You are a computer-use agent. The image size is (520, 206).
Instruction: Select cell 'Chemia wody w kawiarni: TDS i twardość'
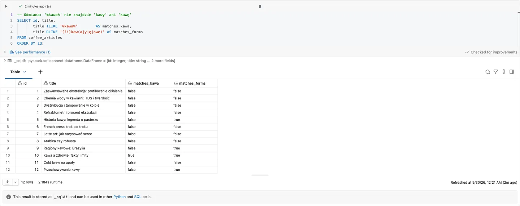coord(83,98)
